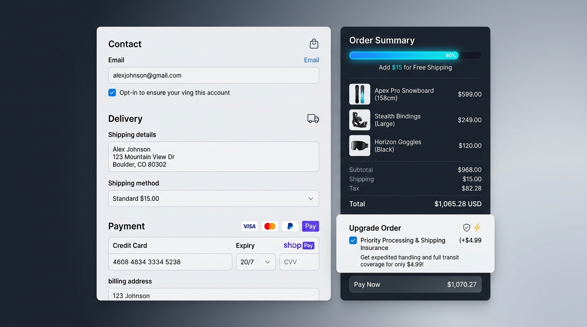Select the Visa payment icon
Screen dimensions: 587x327
(249, 226)
